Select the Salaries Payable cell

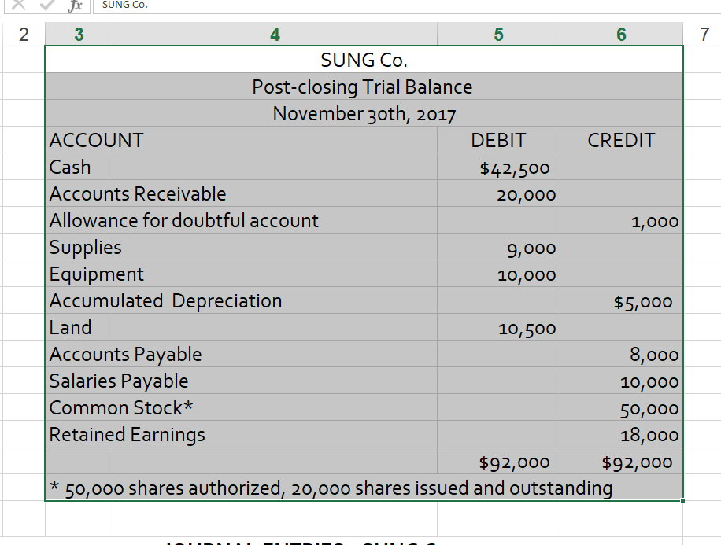242,380
